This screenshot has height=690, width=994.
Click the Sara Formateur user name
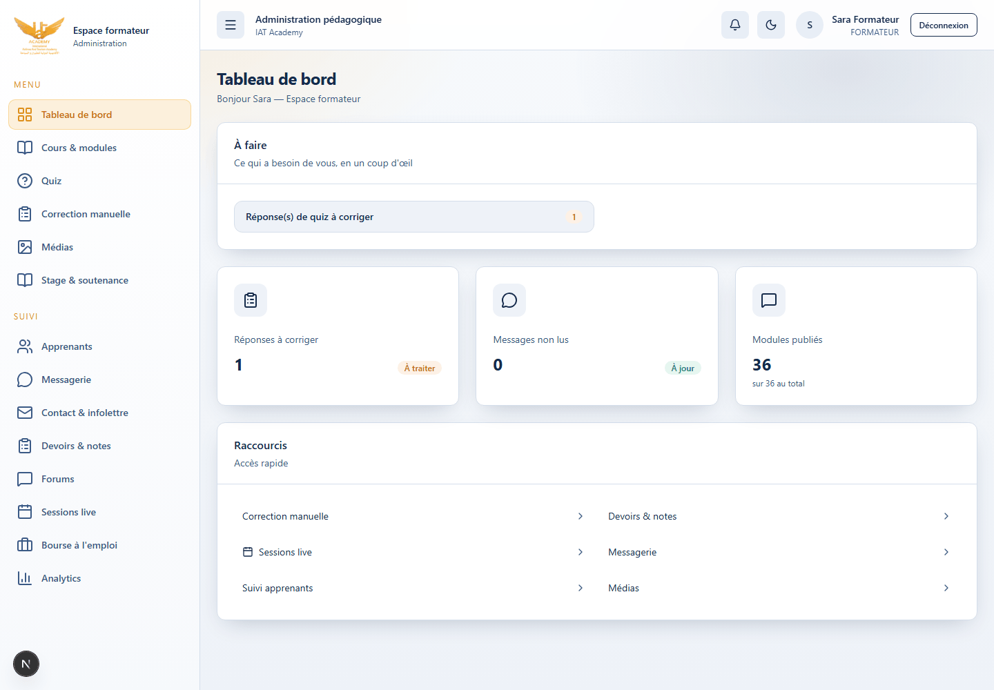866,19
